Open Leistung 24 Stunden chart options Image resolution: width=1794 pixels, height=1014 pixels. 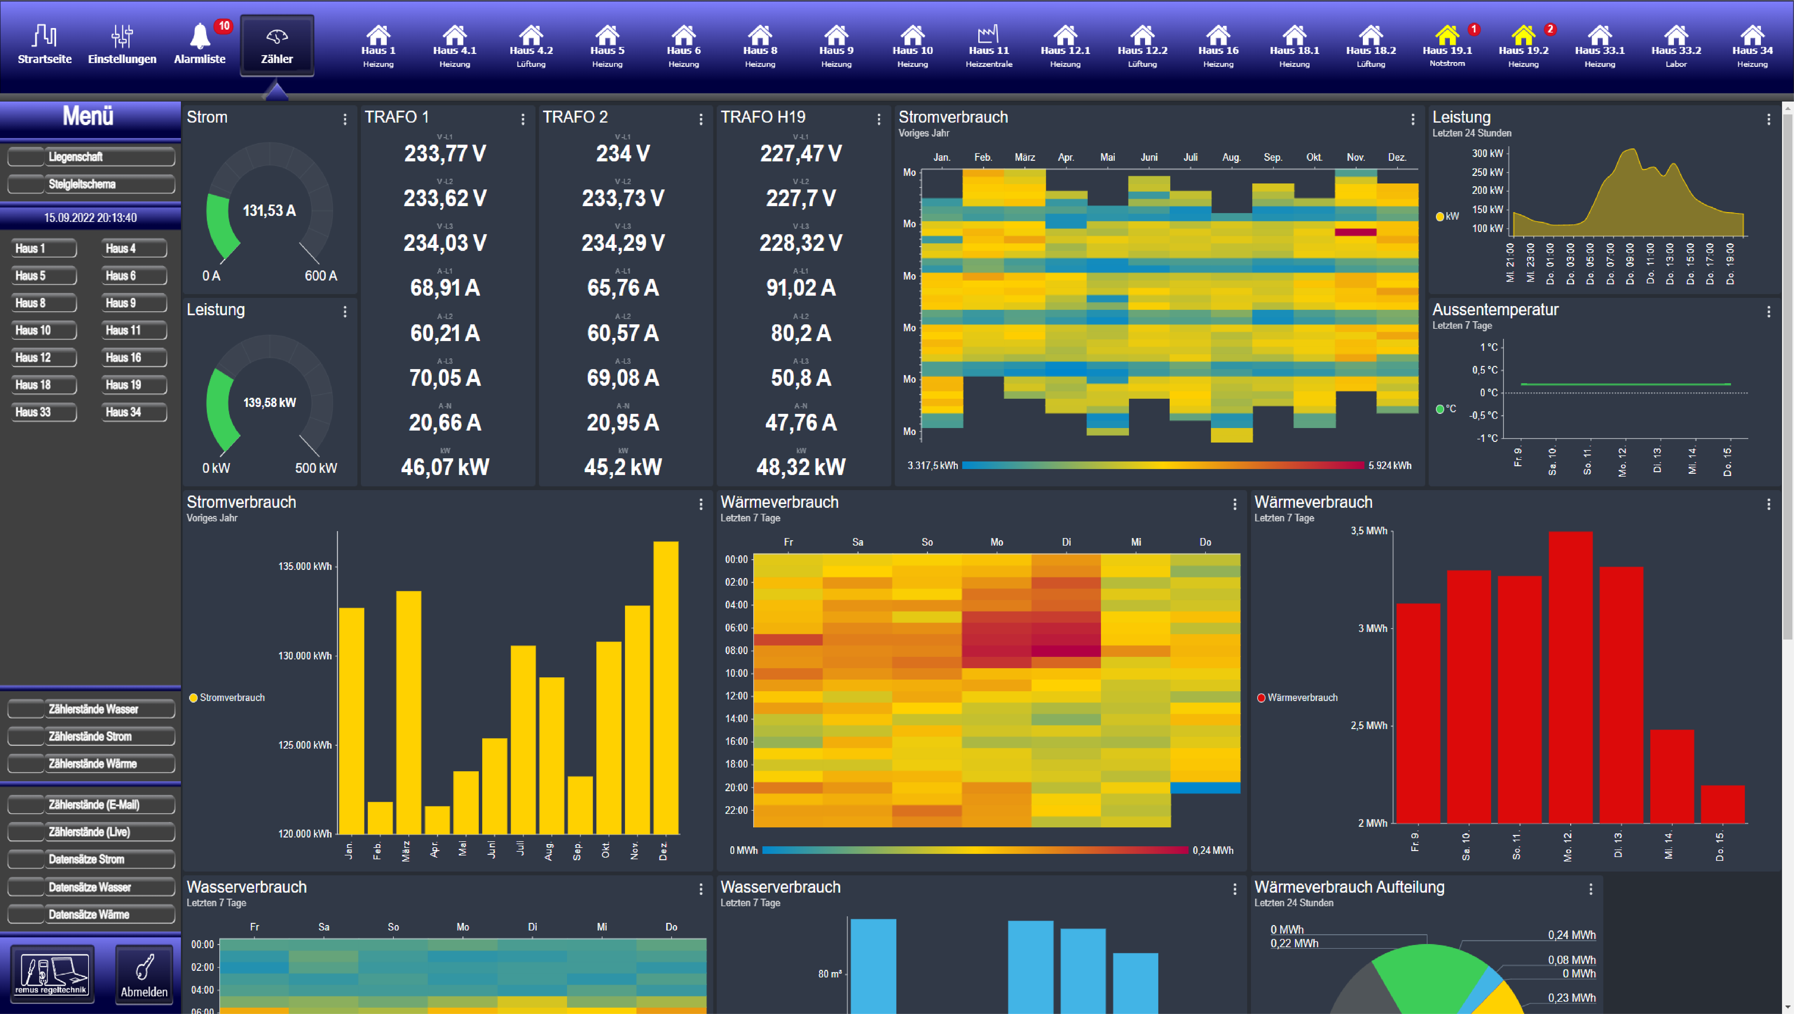(1768, 120)
